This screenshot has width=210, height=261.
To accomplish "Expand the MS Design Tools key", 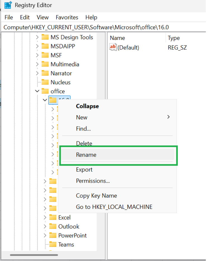I will [x=37, y=37].
